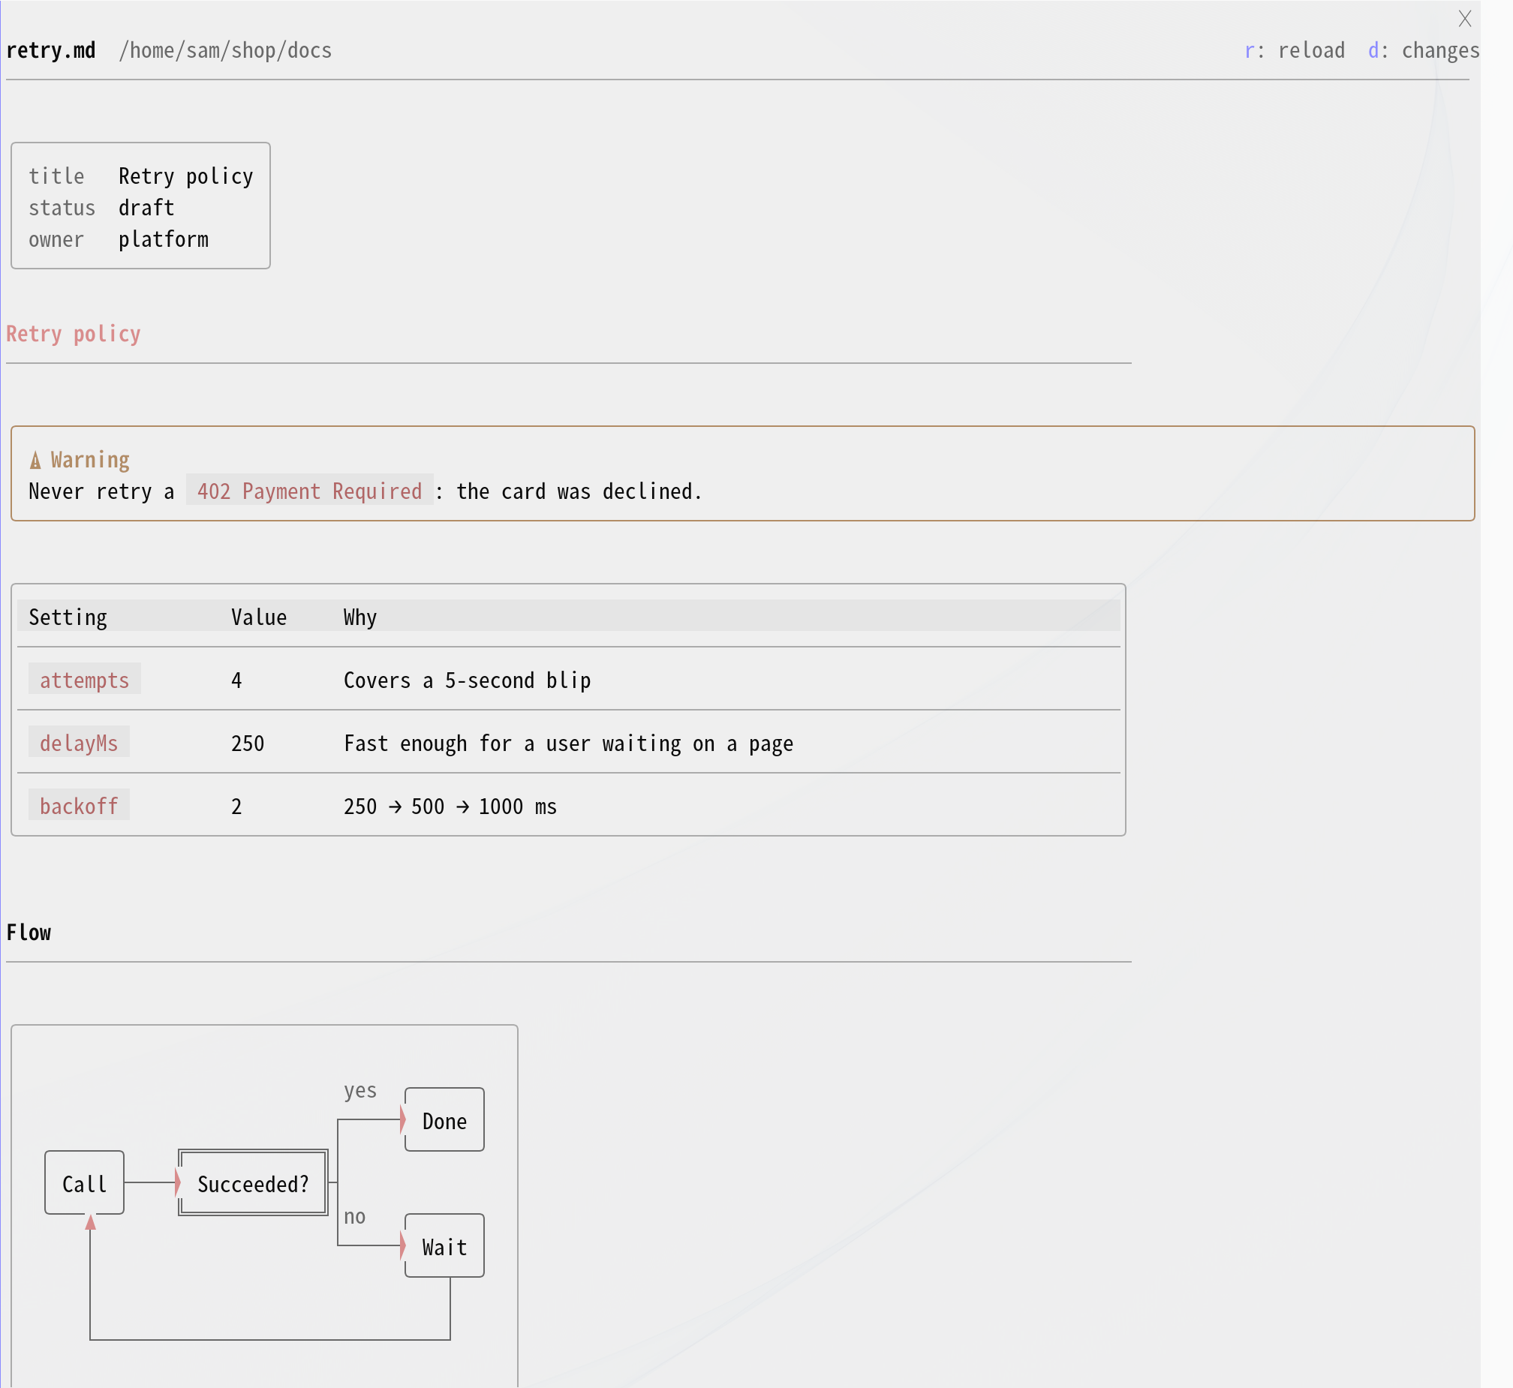
Task: Select the 'Setting' column header
Action: (x=68, y=617)
